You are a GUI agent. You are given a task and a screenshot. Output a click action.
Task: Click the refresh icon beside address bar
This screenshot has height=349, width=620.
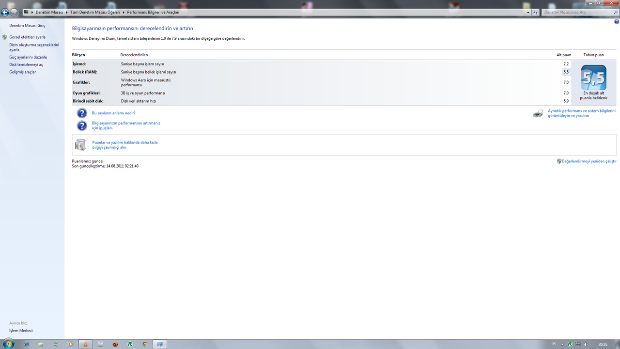(x=535, y=12)
